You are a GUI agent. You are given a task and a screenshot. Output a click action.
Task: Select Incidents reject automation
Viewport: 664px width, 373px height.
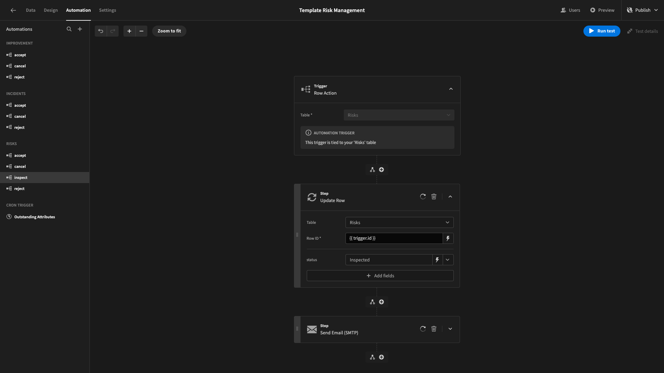tap(45, 127)
